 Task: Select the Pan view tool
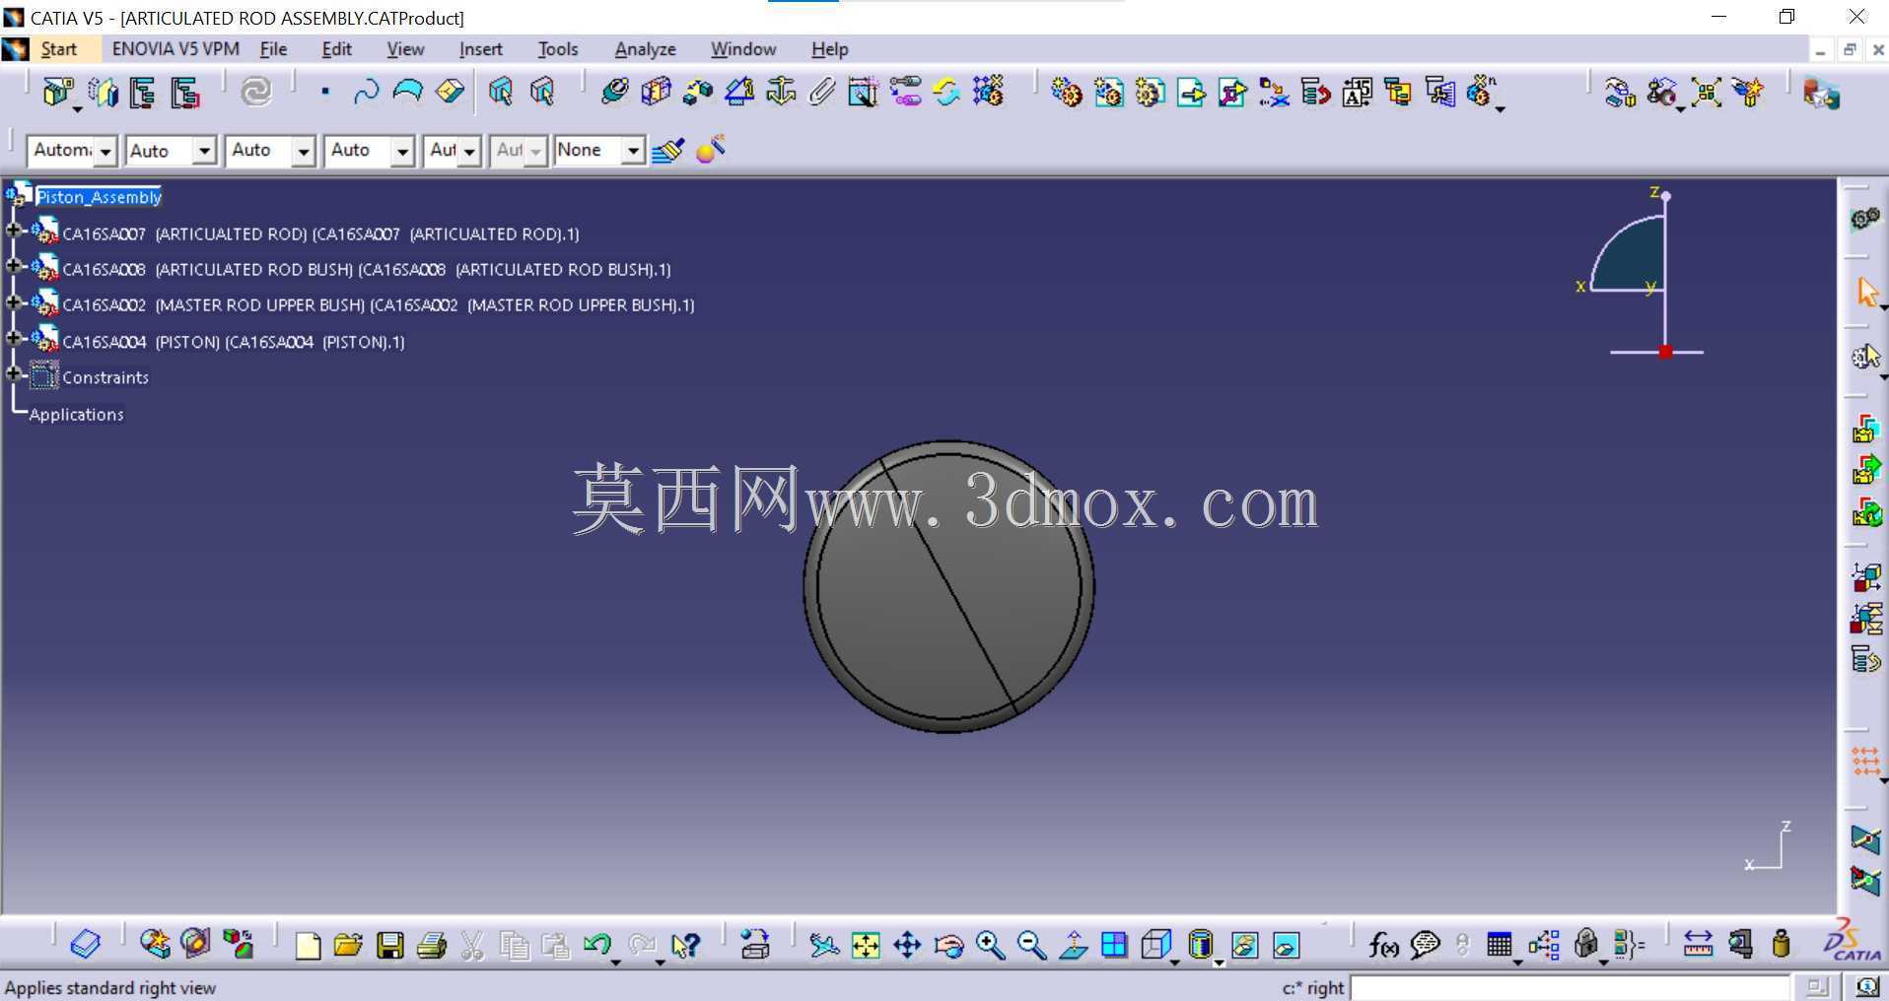click(907, 946)
